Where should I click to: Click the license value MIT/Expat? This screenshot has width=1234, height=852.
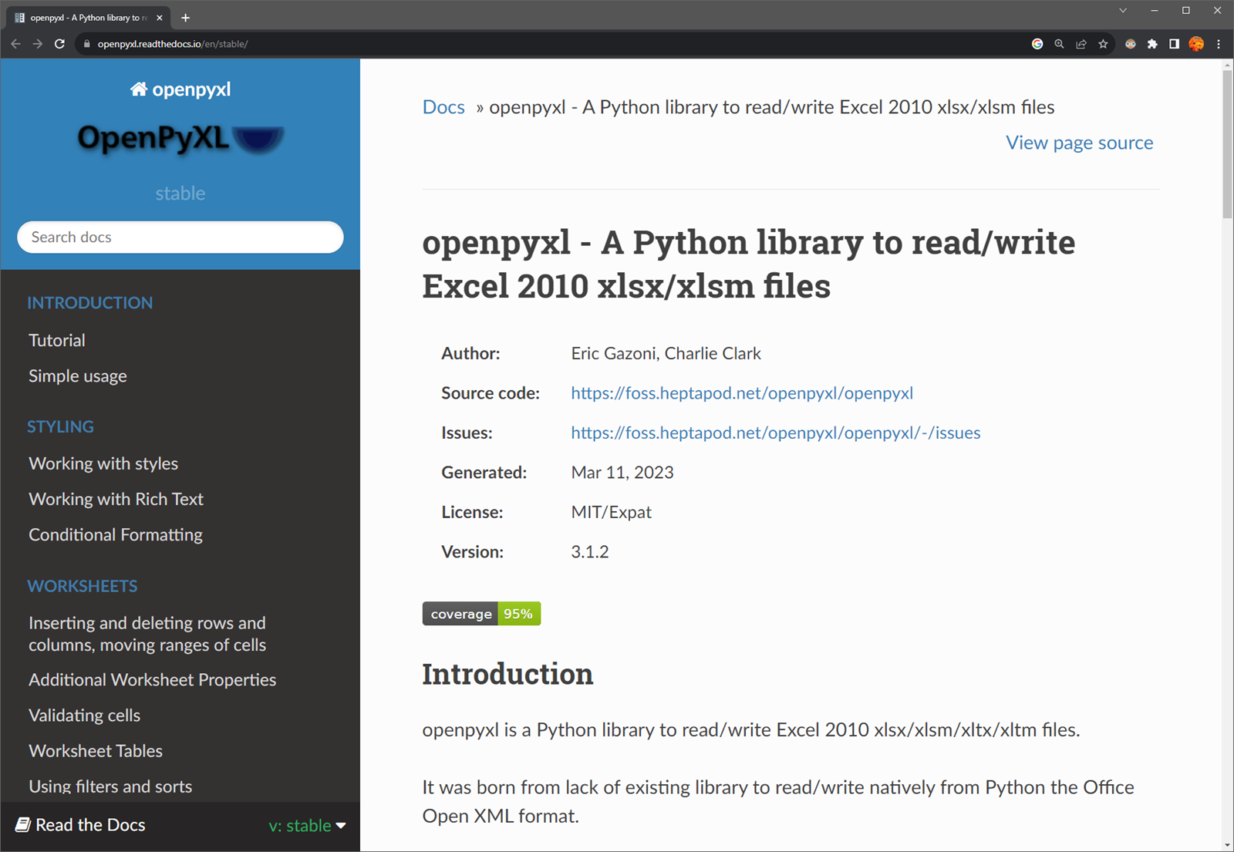[x=612, y=512]
